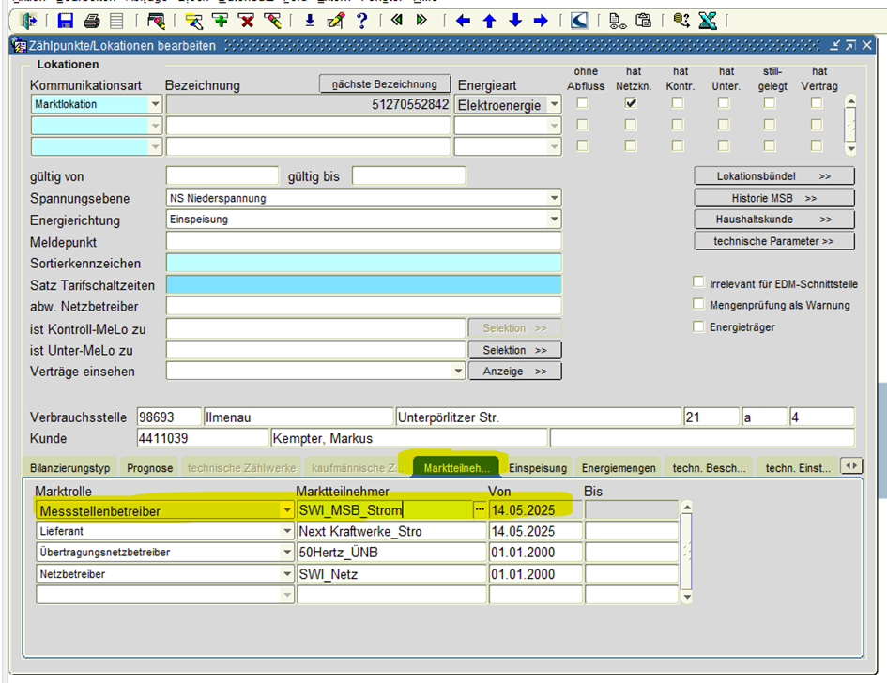Uncheck the 'hat Netzkn.' checkbox in first row
This screenshot has width=887, height=683.
[x=631, y=104]
